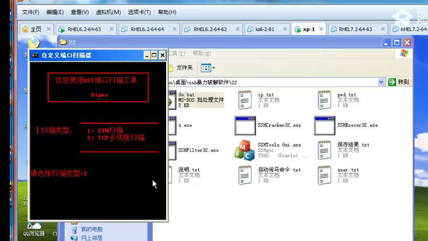Click the 22 folder title bar icon
This screenshot has height=241, width=428.
(63, 42)
